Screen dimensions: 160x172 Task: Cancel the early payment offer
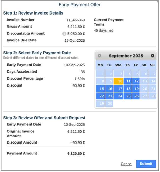coord(126,164)
